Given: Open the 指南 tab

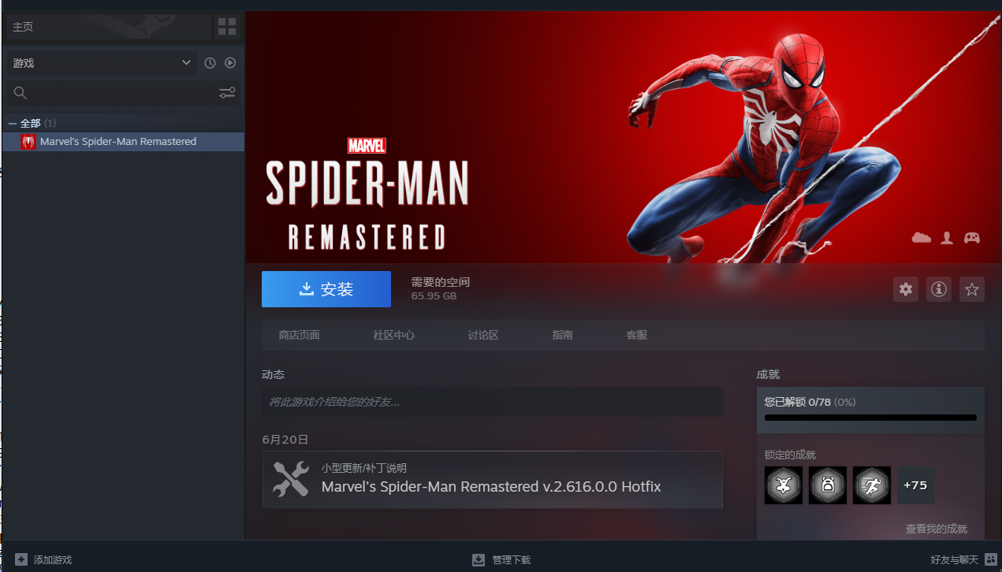Looking at the screenshot, I should [x=563, y=335].
